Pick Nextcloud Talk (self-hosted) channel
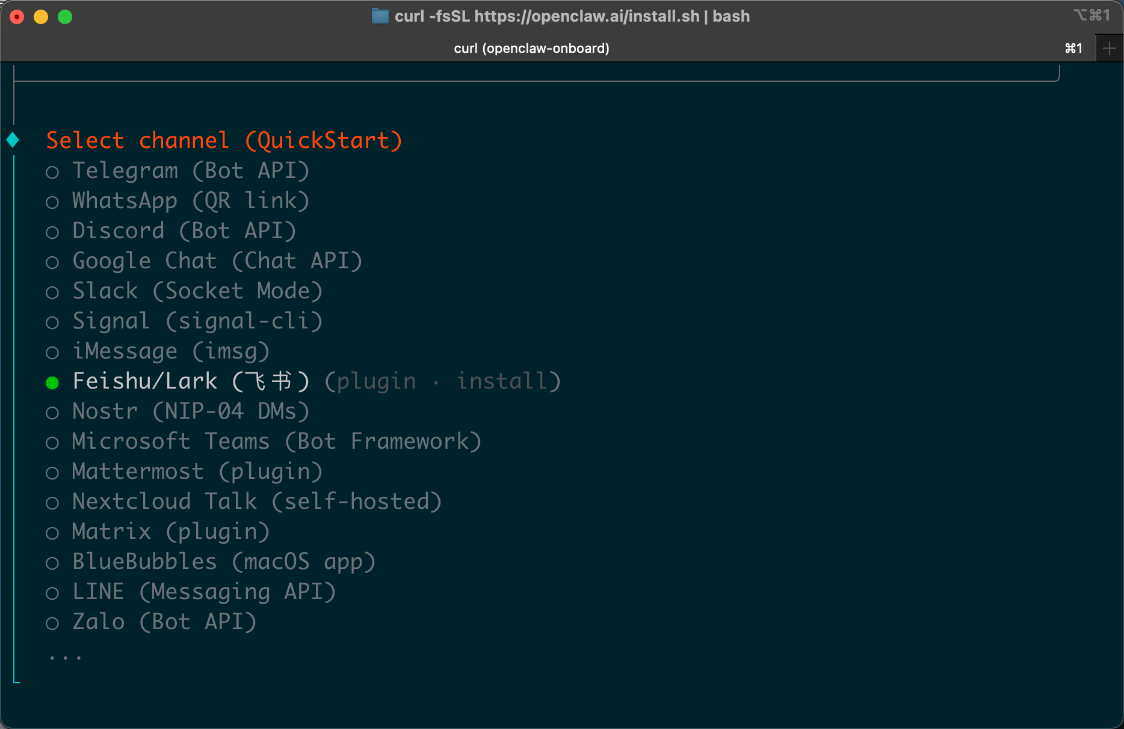Image resolution: width=1124 pixels, height=729 pixels. point(244,502)
